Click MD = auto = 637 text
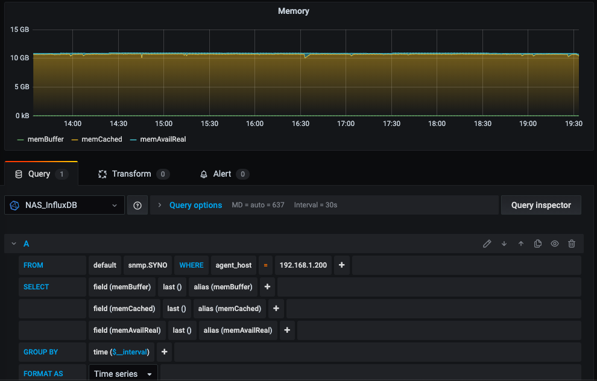 pos(258,205)
